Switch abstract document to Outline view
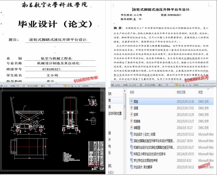The image size is (217, 175). [x=187, y=85]
